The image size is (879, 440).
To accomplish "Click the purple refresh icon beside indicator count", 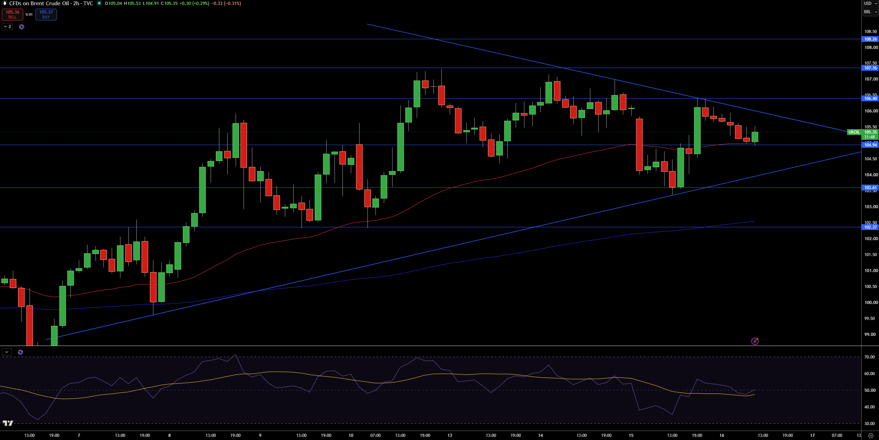I will pos(22,27).
